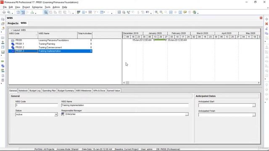Viewport: 269px width, 151px height.
Task: Click the project icon next to PR001
Action: pyautogui.click(x=13, y=40)
